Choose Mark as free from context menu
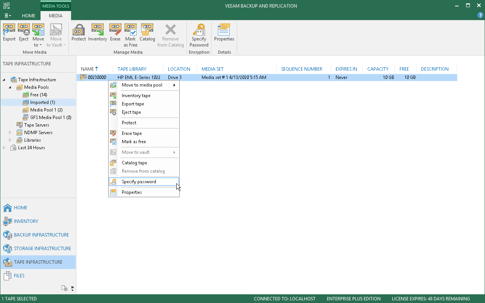Screen dimensions: 485x303 [144, 142]
